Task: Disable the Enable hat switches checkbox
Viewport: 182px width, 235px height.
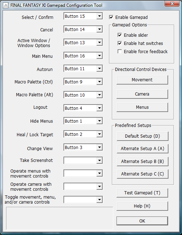Action: tap(120, 43)
